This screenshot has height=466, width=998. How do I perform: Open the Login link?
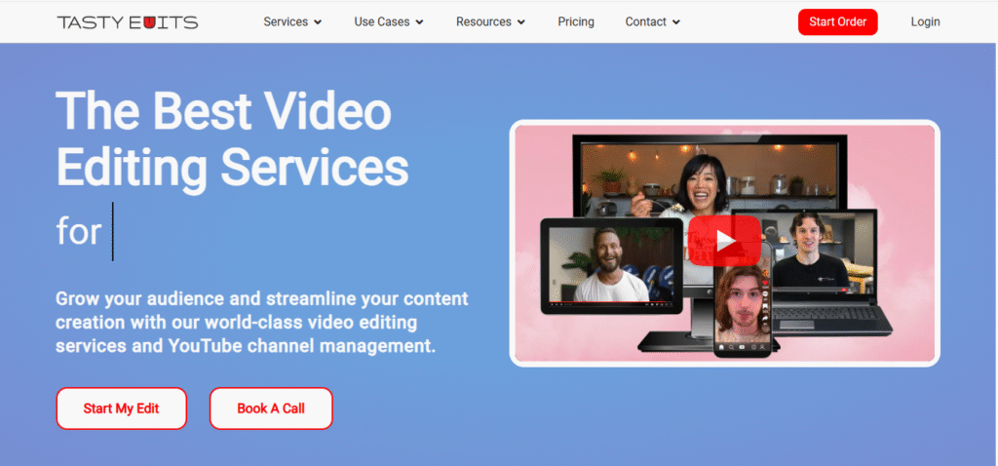[925, 21]
